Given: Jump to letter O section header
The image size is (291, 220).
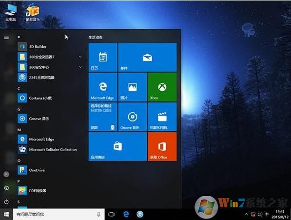Looking at the screenshot, I should (x=19, y=160).
